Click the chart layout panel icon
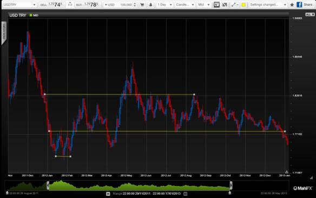 (x=216, y=5)
